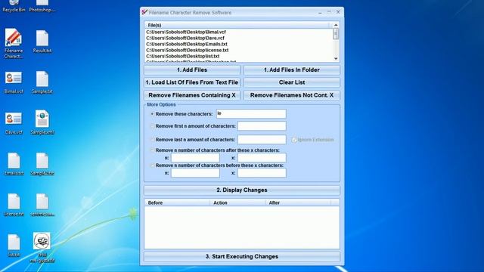Select the Bimal.vcf row in file list
The image size is (484, 272).
[186, 32]
